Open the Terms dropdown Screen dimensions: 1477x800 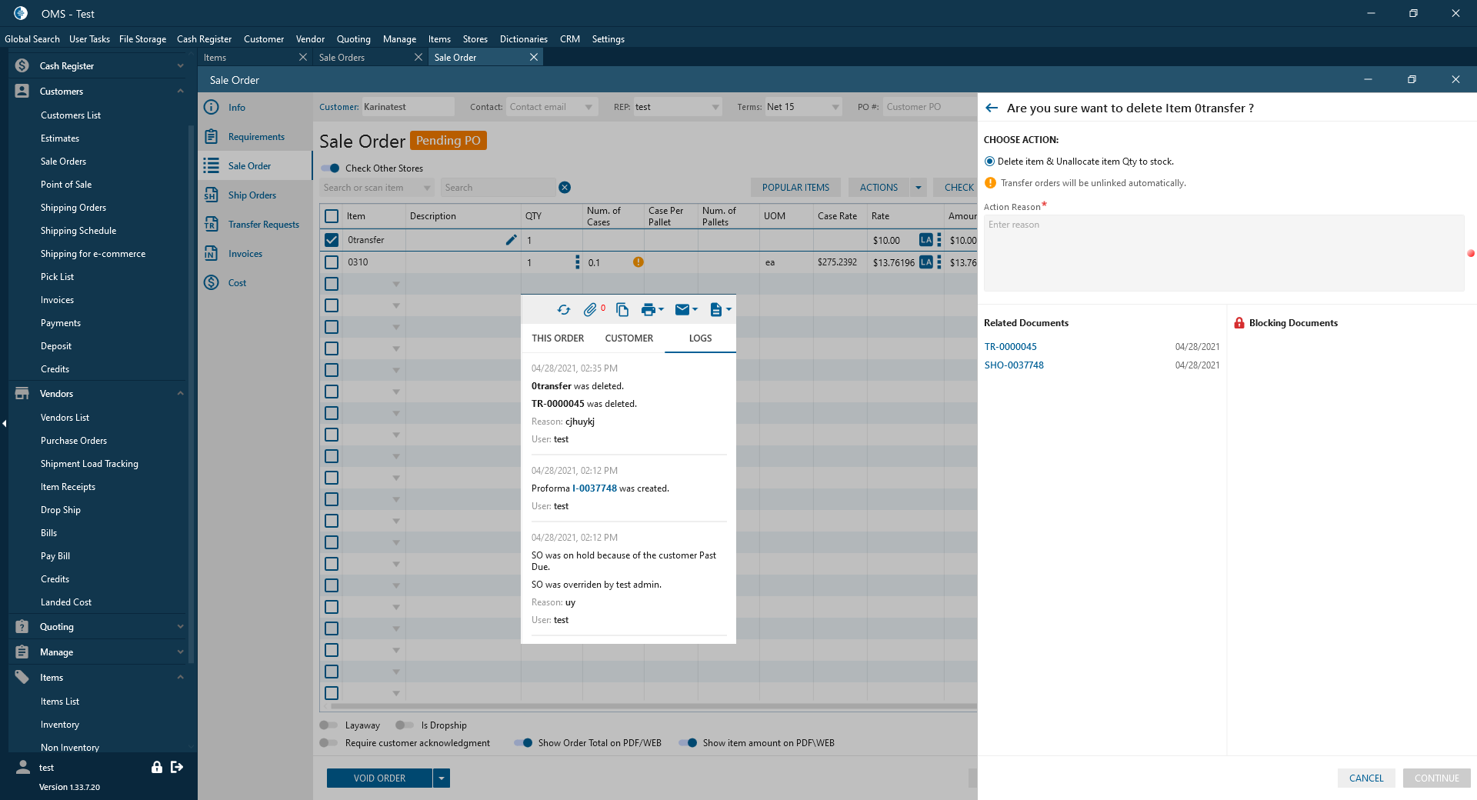click(835, 108)
